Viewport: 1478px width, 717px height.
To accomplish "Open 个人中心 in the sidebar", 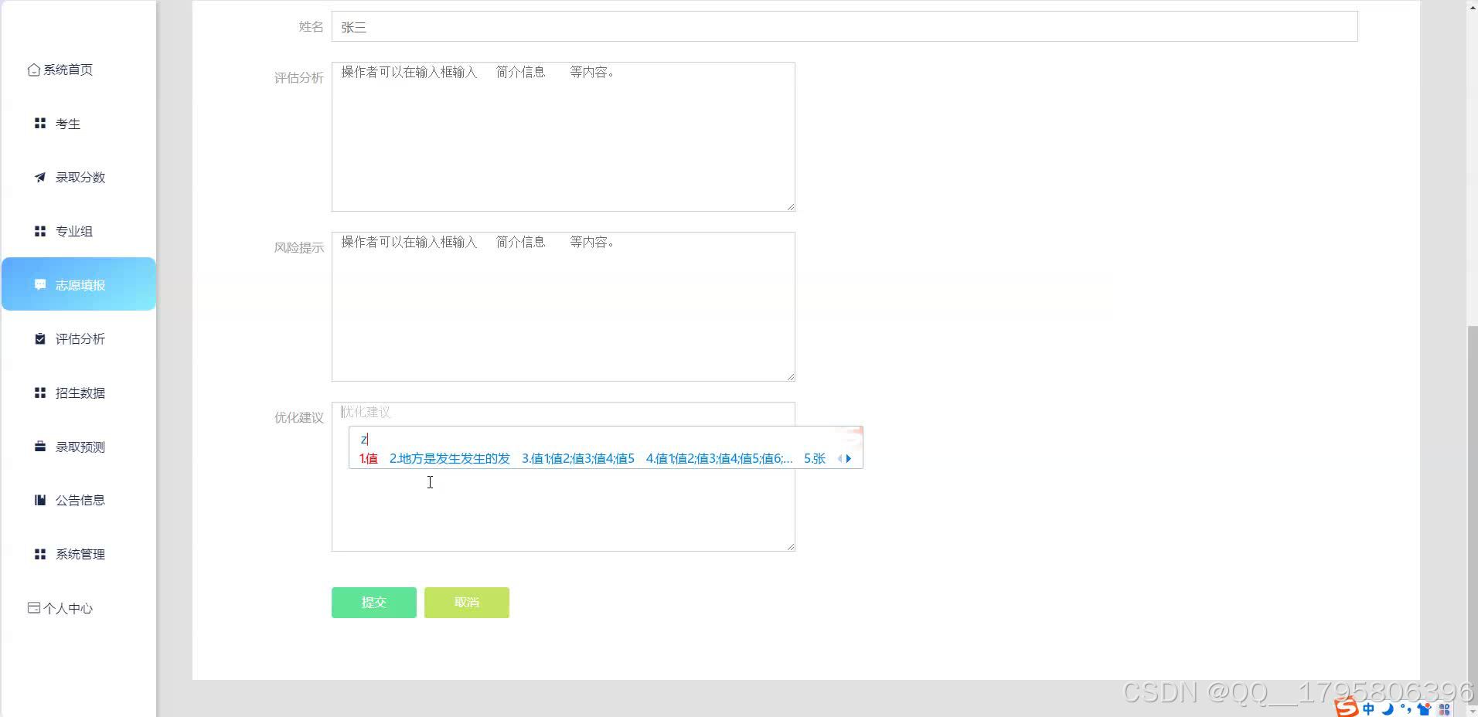I will tap(68, 608).
